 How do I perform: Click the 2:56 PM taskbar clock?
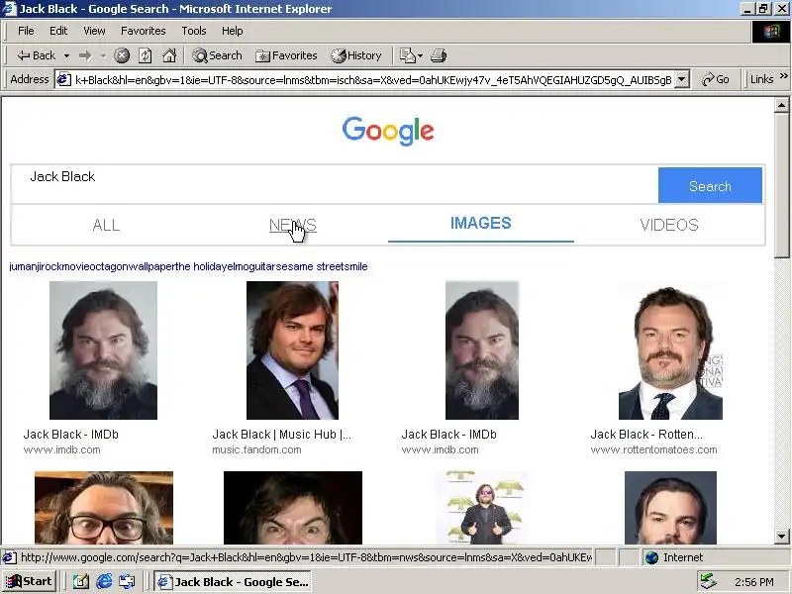(x=754, y=582)
